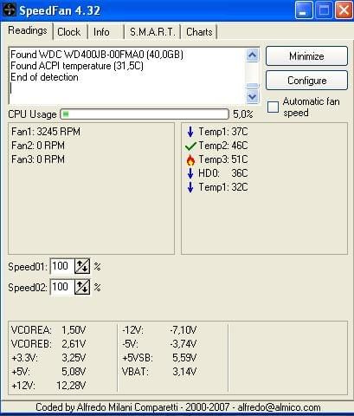This screenshot has height=416, width=354.
Task: Open the Clock tab
Action: click(69, 32)
